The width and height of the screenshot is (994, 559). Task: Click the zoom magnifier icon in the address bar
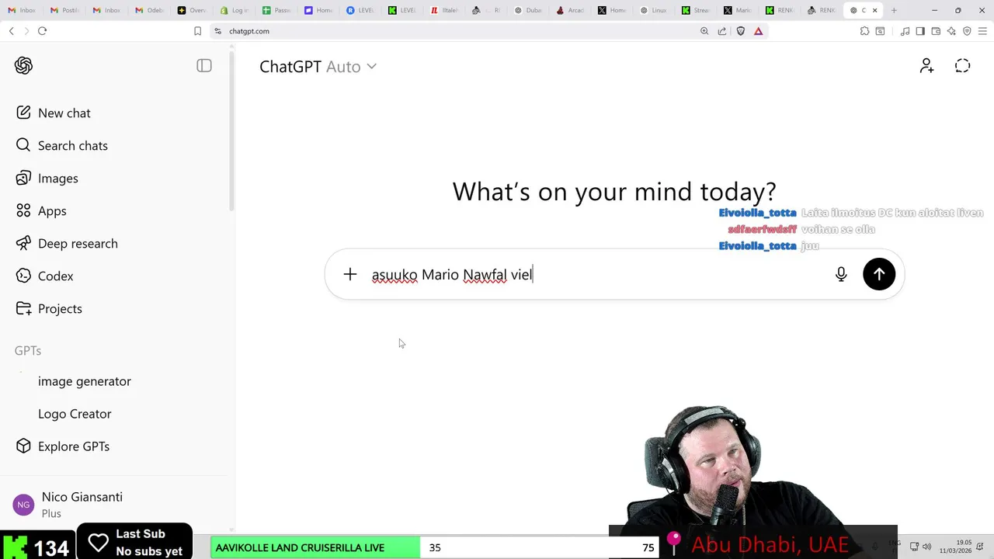[704, 31]
